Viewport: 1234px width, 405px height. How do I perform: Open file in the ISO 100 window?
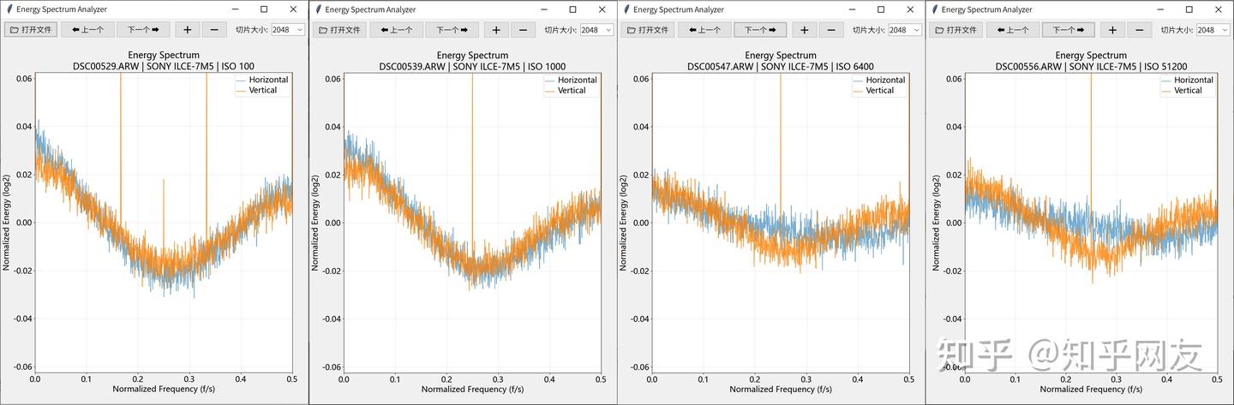point(30,29)
